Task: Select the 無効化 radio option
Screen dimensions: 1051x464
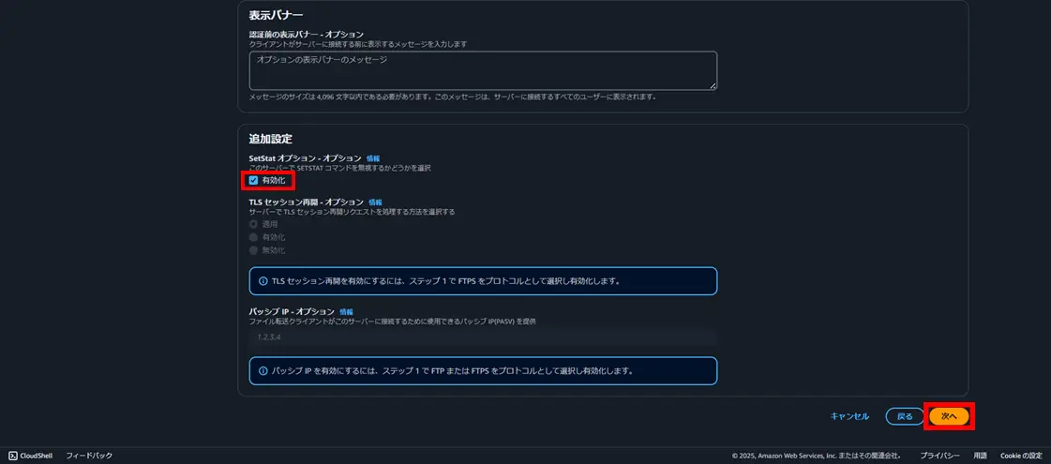Action: click(253, 251)
